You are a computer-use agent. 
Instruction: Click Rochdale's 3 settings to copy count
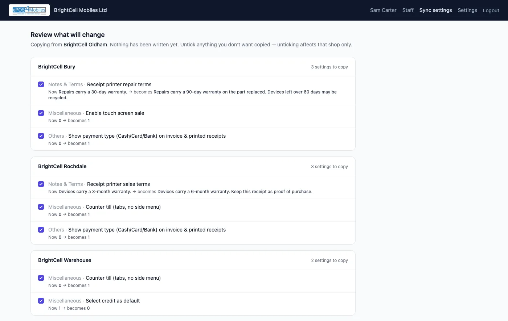click(329, 167)
